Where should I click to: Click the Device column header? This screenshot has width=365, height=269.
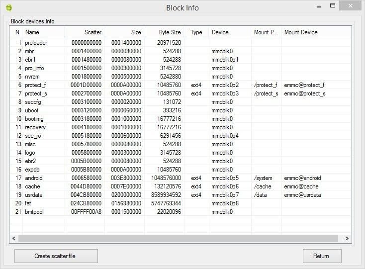click(x=230, y=32)
